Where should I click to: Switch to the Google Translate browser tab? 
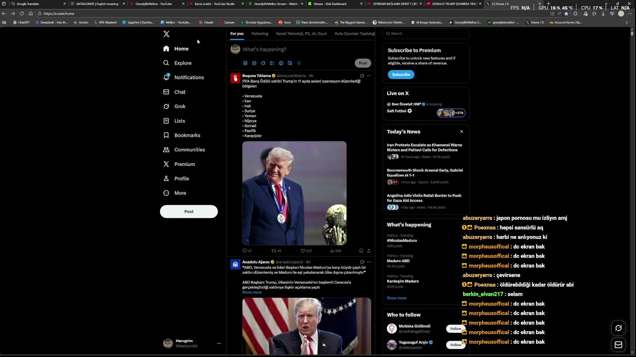(x=34, y=3)
